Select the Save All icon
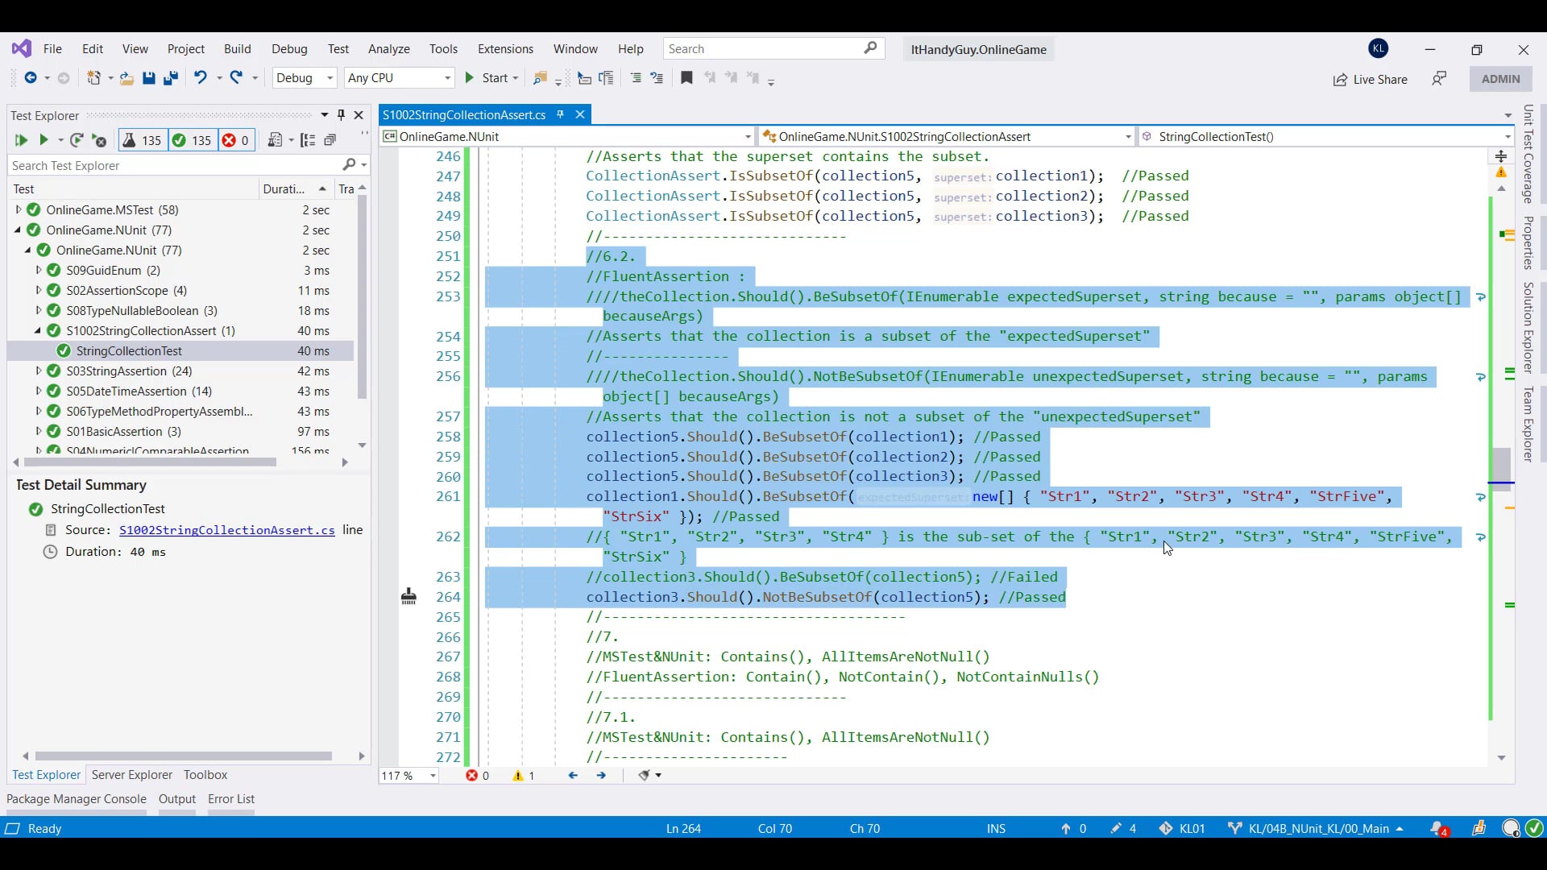The width and height of the screenshot is (1547, 870). coord(170,78)
